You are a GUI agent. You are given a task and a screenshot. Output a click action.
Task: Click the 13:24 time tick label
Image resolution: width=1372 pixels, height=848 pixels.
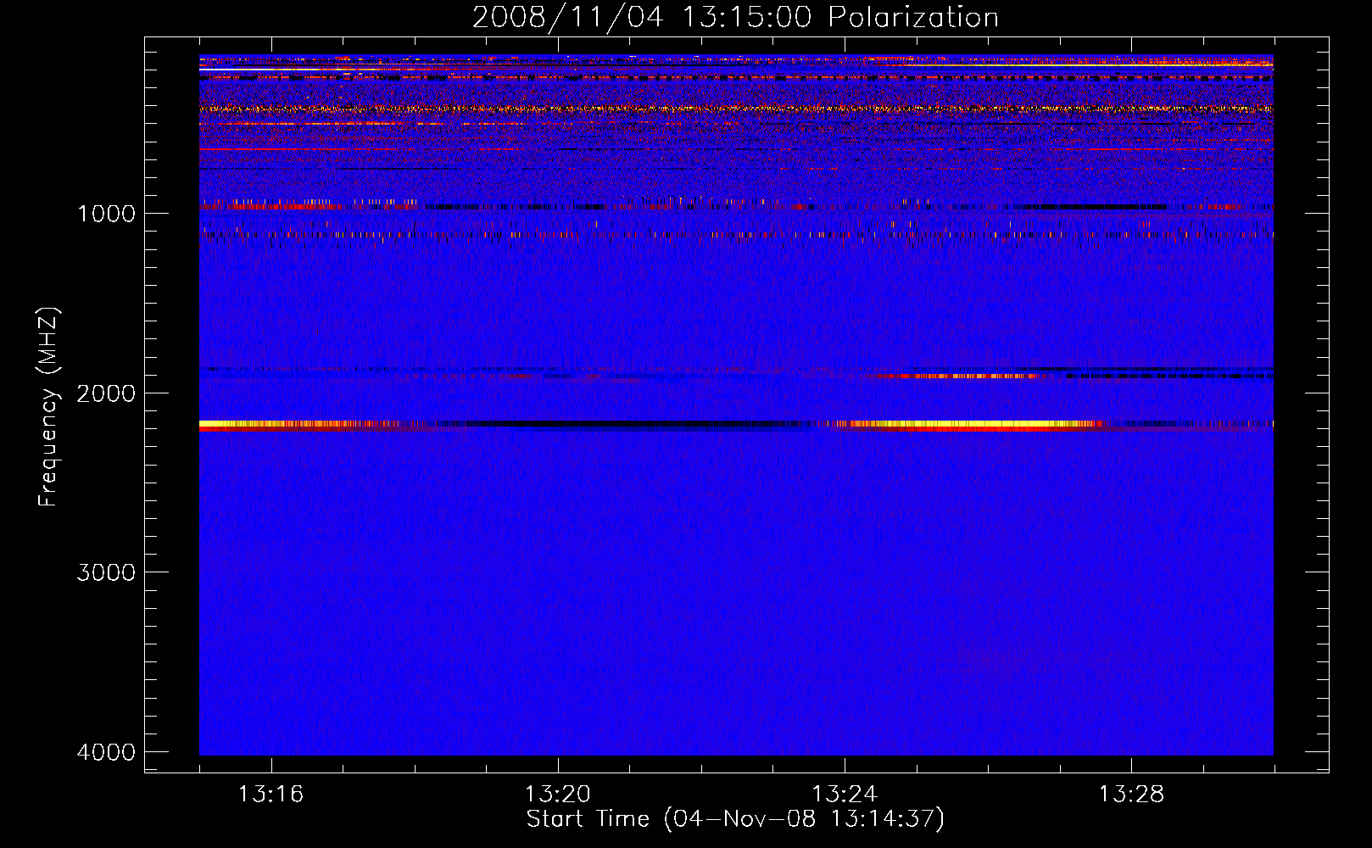(x=845, y=795)
